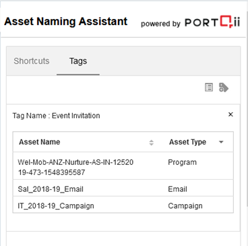Click the Email asset type cell

[177, 189]
